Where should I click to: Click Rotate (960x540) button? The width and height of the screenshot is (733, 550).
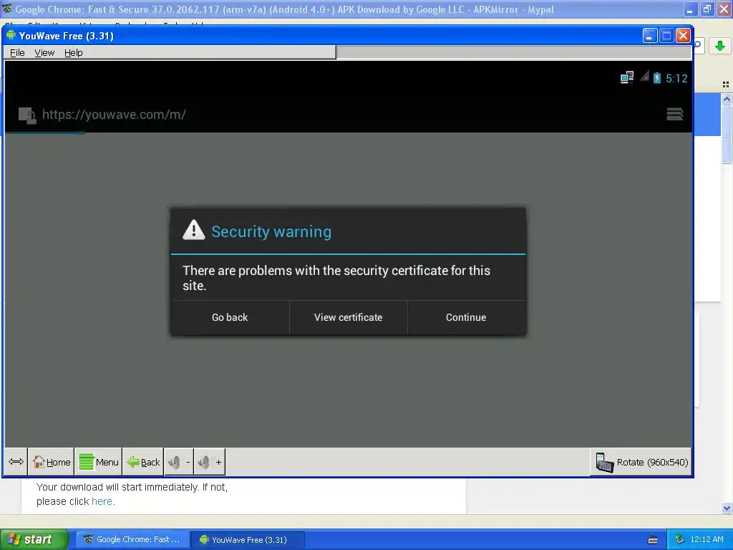tap(641, 462)
